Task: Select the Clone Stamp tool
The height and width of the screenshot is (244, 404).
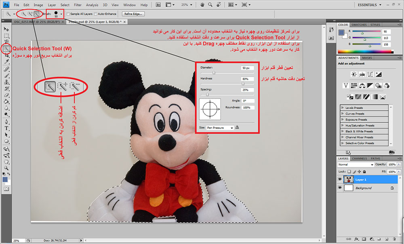Action: [x=6, y=82]
